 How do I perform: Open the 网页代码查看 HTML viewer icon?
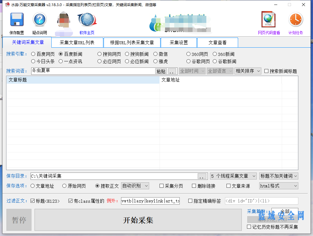(268, 21)
